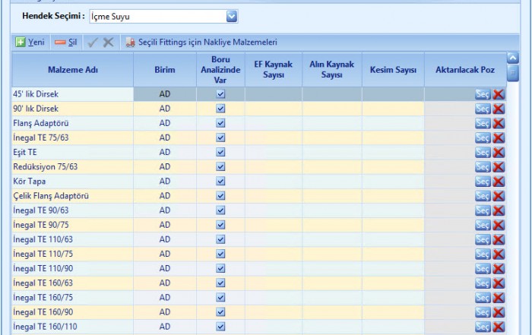Select the İnegal TE 75/63 material name cell
The width and height of the screenshot is (532, 335).
72,137
